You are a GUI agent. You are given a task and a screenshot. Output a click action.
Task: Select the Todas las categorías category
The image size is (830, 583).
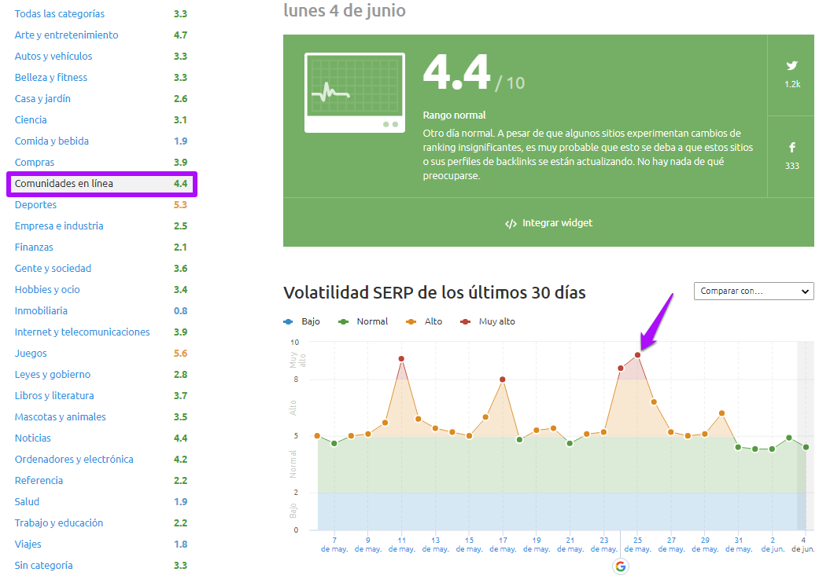[60, 14]
